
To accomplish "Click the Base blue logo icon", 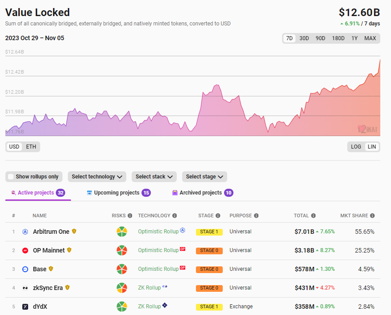I will point(25,269).
